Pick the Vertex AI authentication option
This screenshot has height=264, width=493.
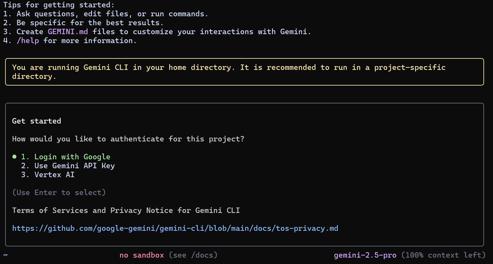click(x=48, y=175)
